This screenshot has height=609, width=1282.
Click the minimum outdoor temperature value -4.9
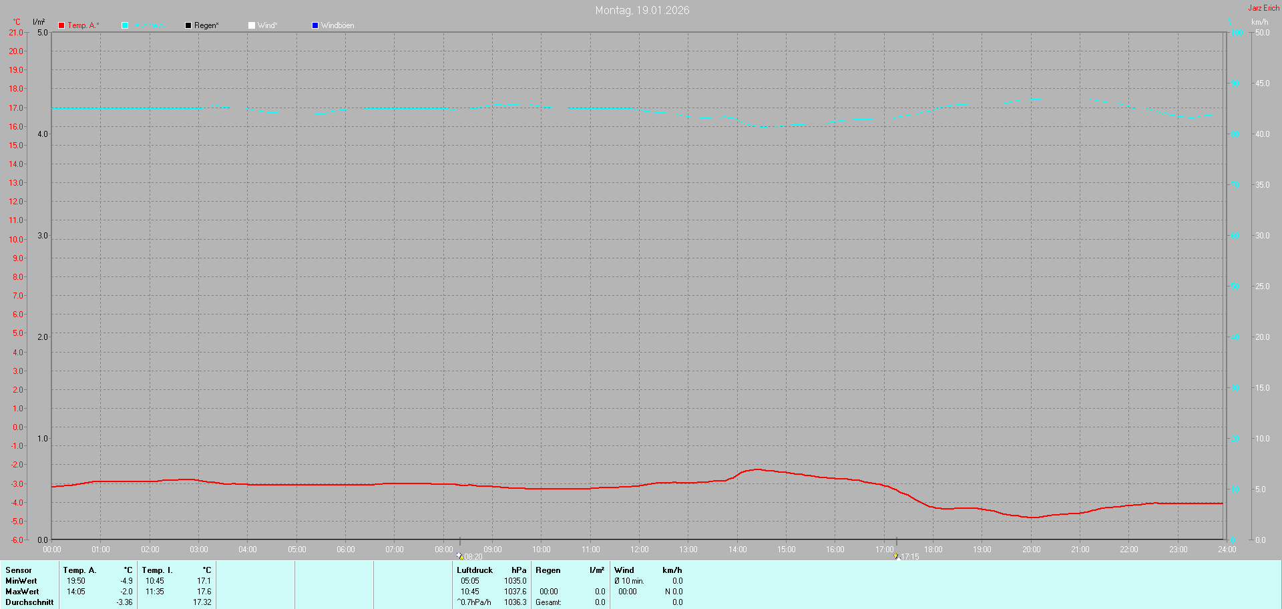(126, 581)
